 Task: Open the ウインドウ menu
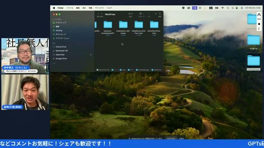click(99, 8)
